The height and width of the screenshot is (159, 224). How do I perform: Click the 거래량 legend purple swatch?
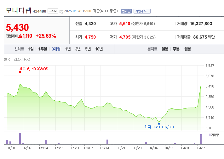click(210, 135)
